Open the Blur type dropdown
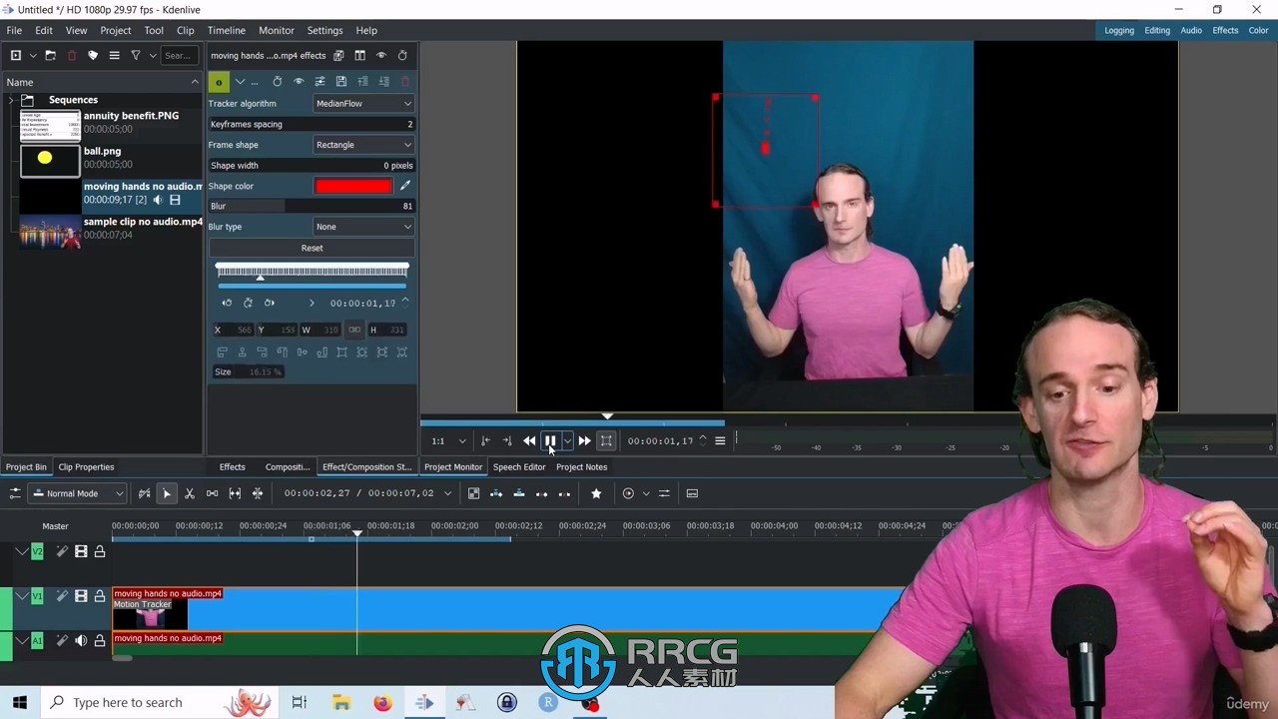1278x719 pixels. pos(363,227)
